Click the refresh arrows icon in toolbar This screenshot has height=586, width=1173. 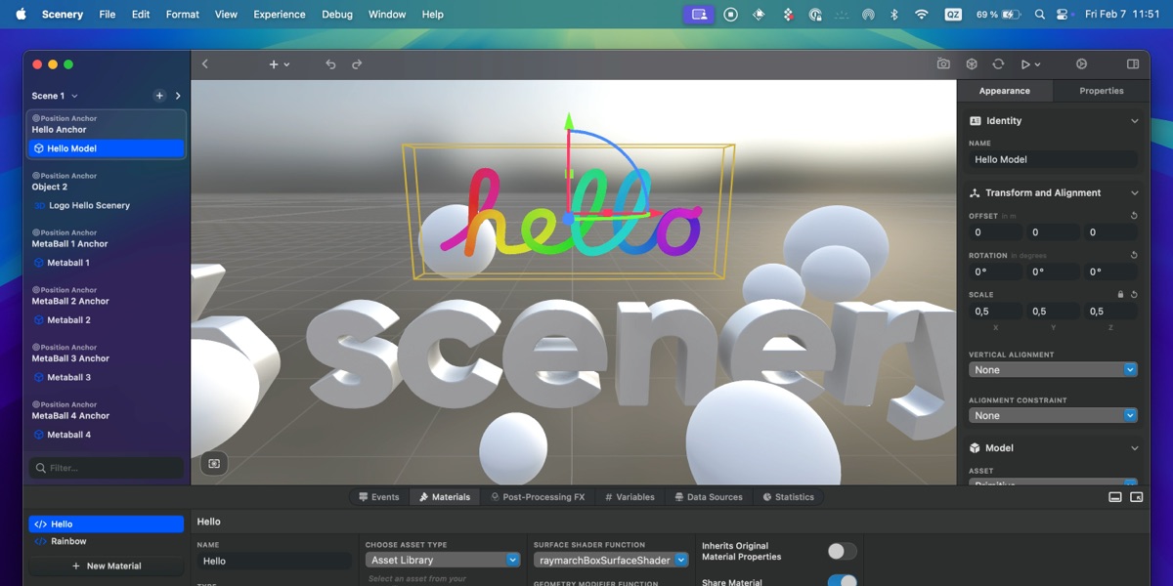click(x=998, y=64)
